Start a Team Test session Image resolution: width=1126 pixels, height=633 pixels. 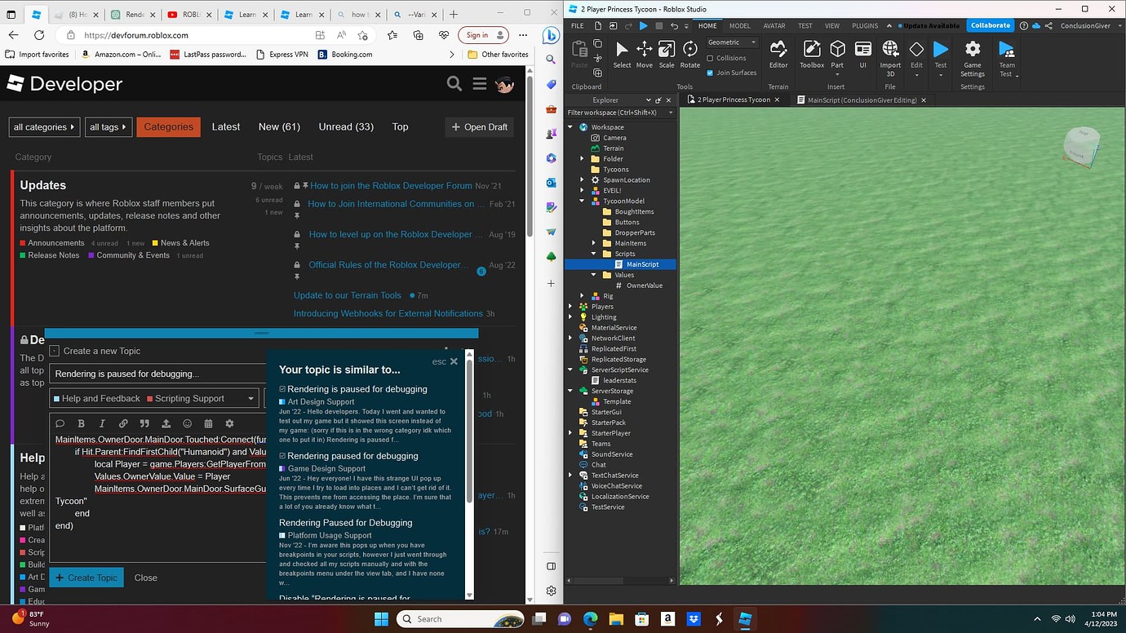1007,59
